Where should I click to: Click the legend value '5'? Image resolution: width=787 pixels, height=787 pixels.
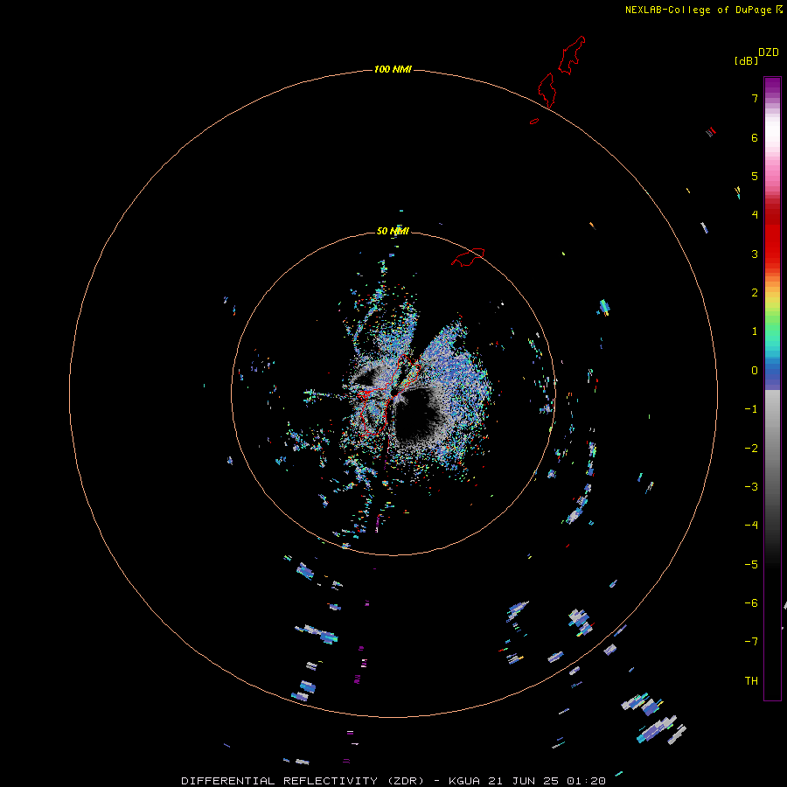755,176
